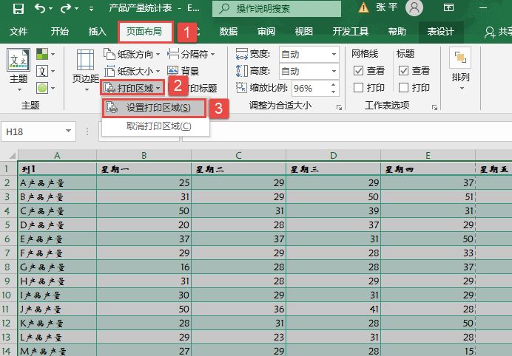The width and height of the screenshot is (512, 356).
Task: Click cell D11 with value 41
Action: click(334, 309)
